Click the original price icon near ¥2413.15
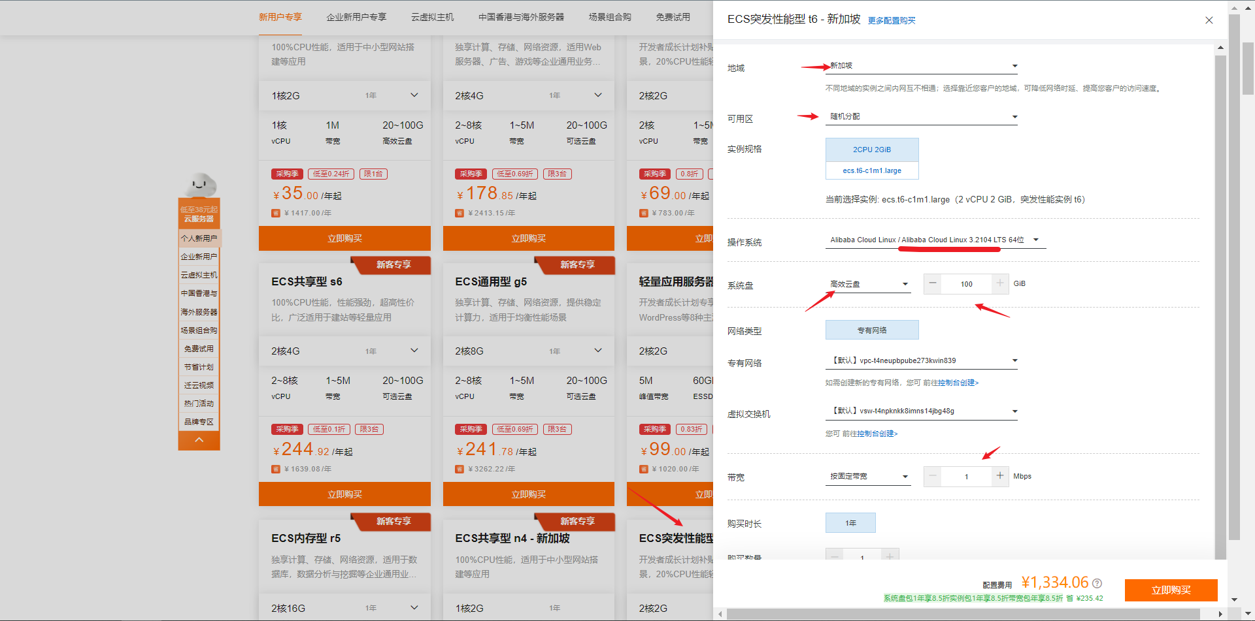 click(x=460, y=213)
